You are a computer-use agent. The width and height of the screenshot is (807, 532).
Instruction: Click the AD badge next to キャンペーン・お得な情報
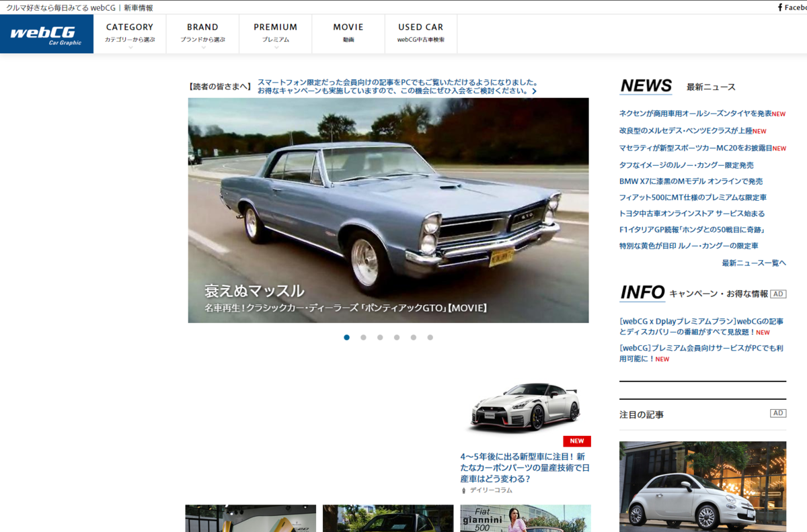(778, 294)
